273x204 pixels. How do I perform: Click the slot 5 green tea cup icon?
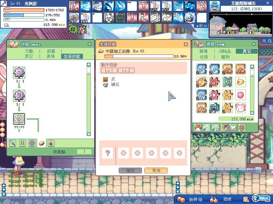pyautogui.click(x=120, y=18)
